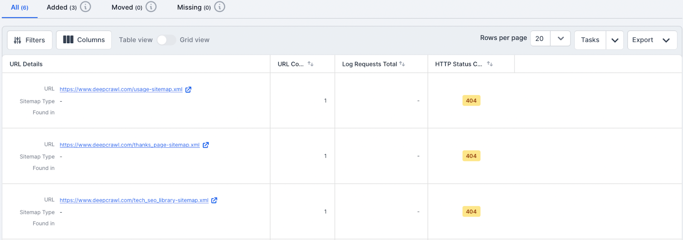Expand Rows per page dropdown

(560, 39)
